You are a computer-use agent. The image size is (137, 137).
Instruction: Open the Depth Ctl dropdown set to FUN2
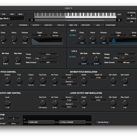(x=99, y=78)
